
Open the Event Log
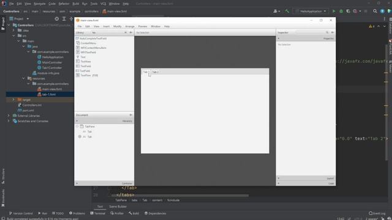tap(377, 213)
